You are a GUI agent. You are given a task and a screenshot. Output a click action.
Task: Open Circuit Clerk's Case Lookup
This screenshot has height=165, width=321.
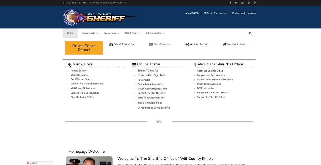click(x=85, y=93)
